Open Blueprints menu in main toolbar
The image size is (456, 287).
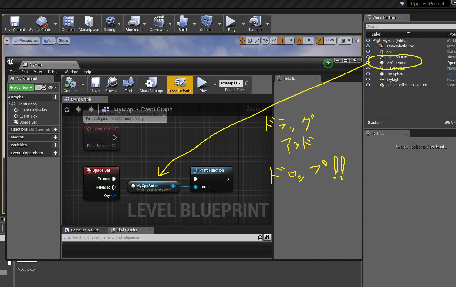134,24
